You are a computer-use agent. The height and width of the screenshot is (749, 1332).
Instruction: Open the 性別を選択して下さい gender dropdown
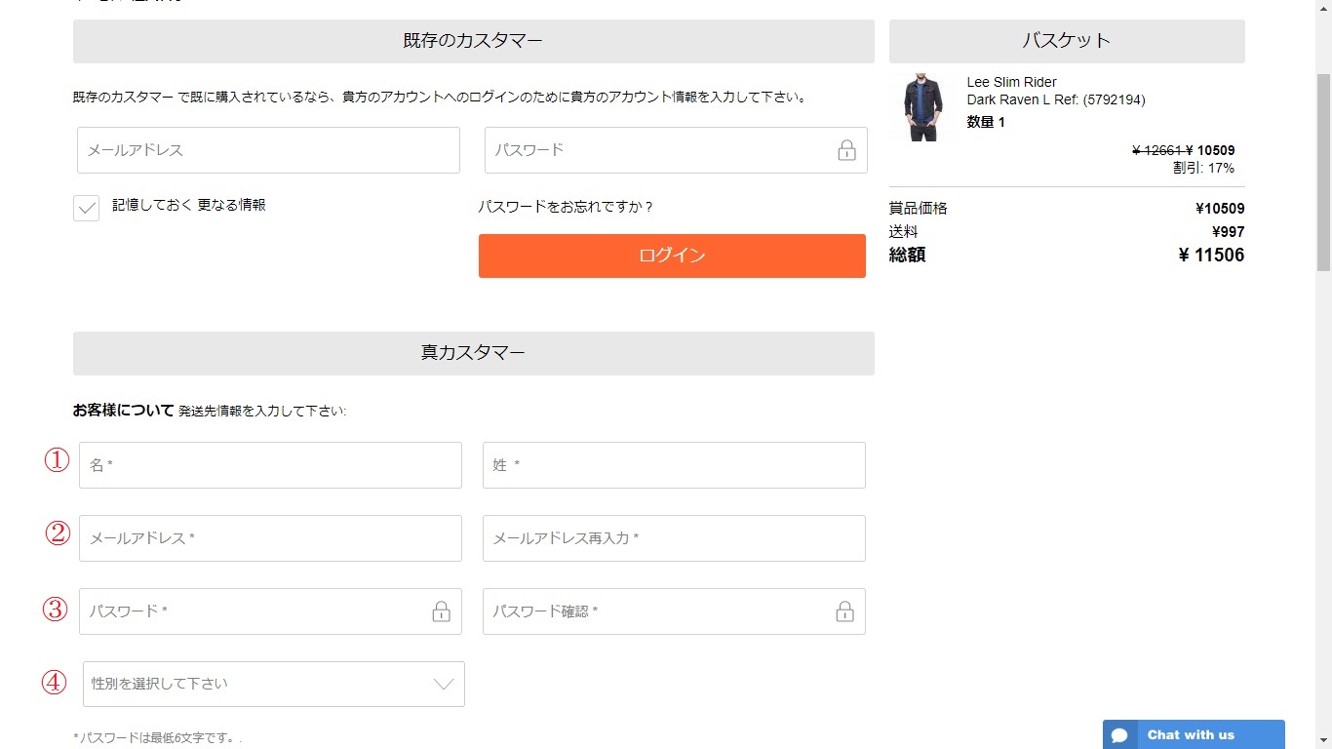(x=259, y=684)
